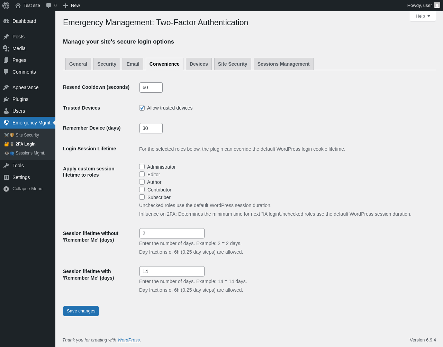This screenshot has height=347, width=443.
Task: Expand the Help dropdown
Action: pos(423,16)
